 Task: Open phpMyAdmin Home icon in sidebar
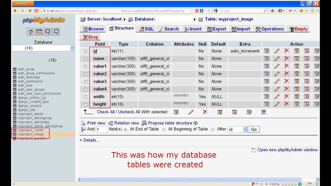point(31,32)
